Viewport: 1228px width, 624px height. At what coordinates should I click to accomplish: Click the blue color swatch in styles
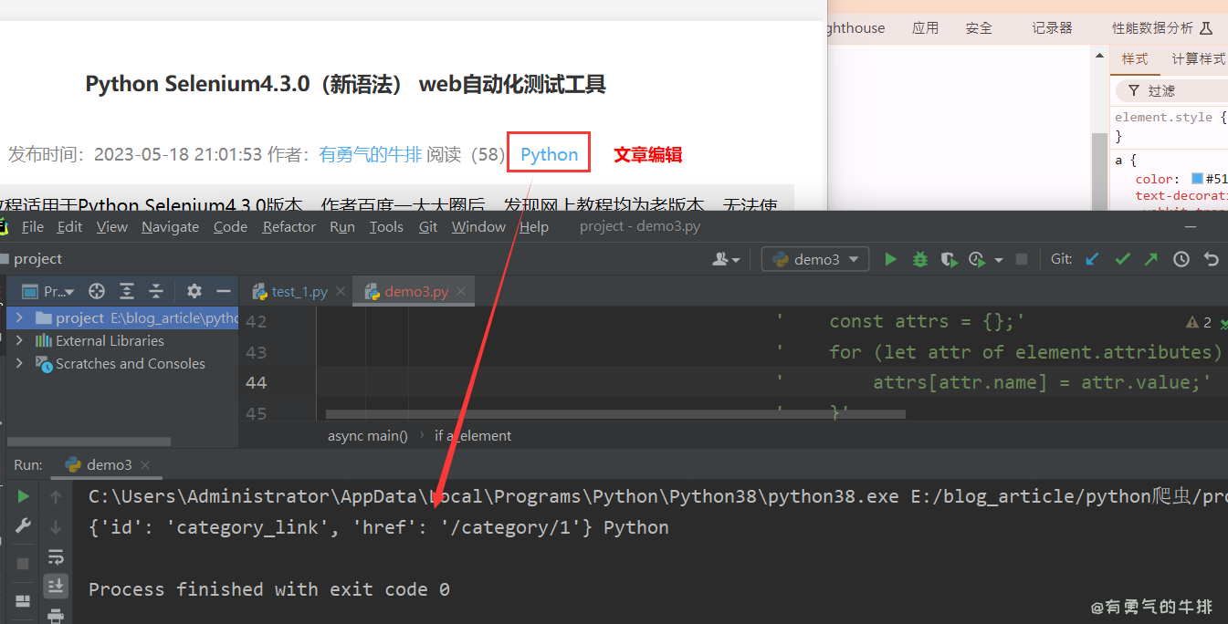tap(1197, 179)
